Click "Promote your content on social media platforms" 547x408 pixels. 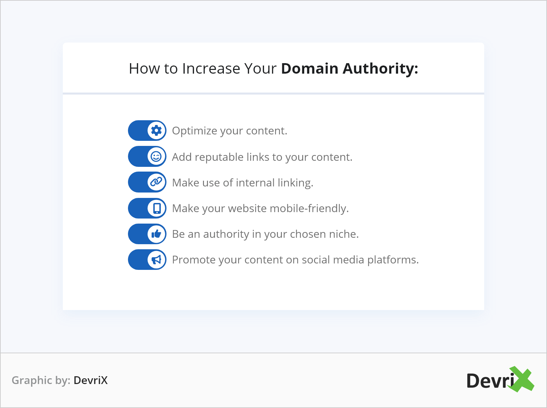[295, 260]
